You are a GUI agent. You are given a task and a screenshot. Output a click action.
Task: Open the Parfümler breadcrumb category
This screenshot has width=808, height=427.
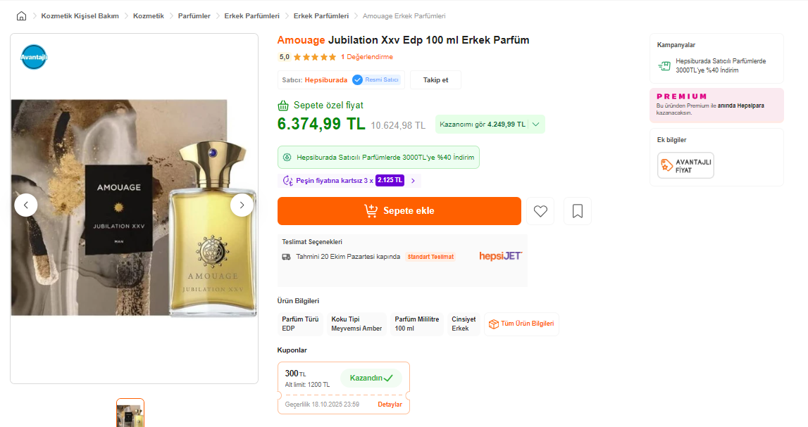point(194,16)
